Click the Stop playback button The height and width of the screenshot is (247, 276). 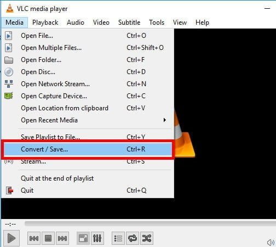click(x=48, y=238)
